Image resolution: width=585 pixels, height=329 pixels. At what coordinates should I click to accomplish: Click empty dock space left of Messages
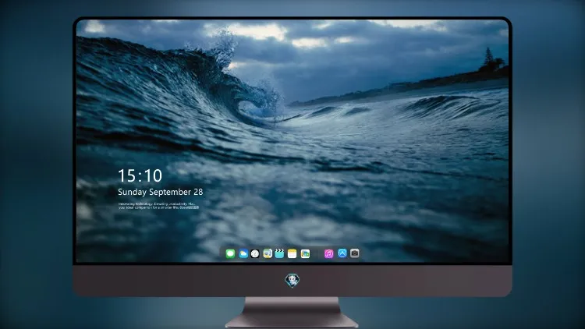click(x=222, y=253)
